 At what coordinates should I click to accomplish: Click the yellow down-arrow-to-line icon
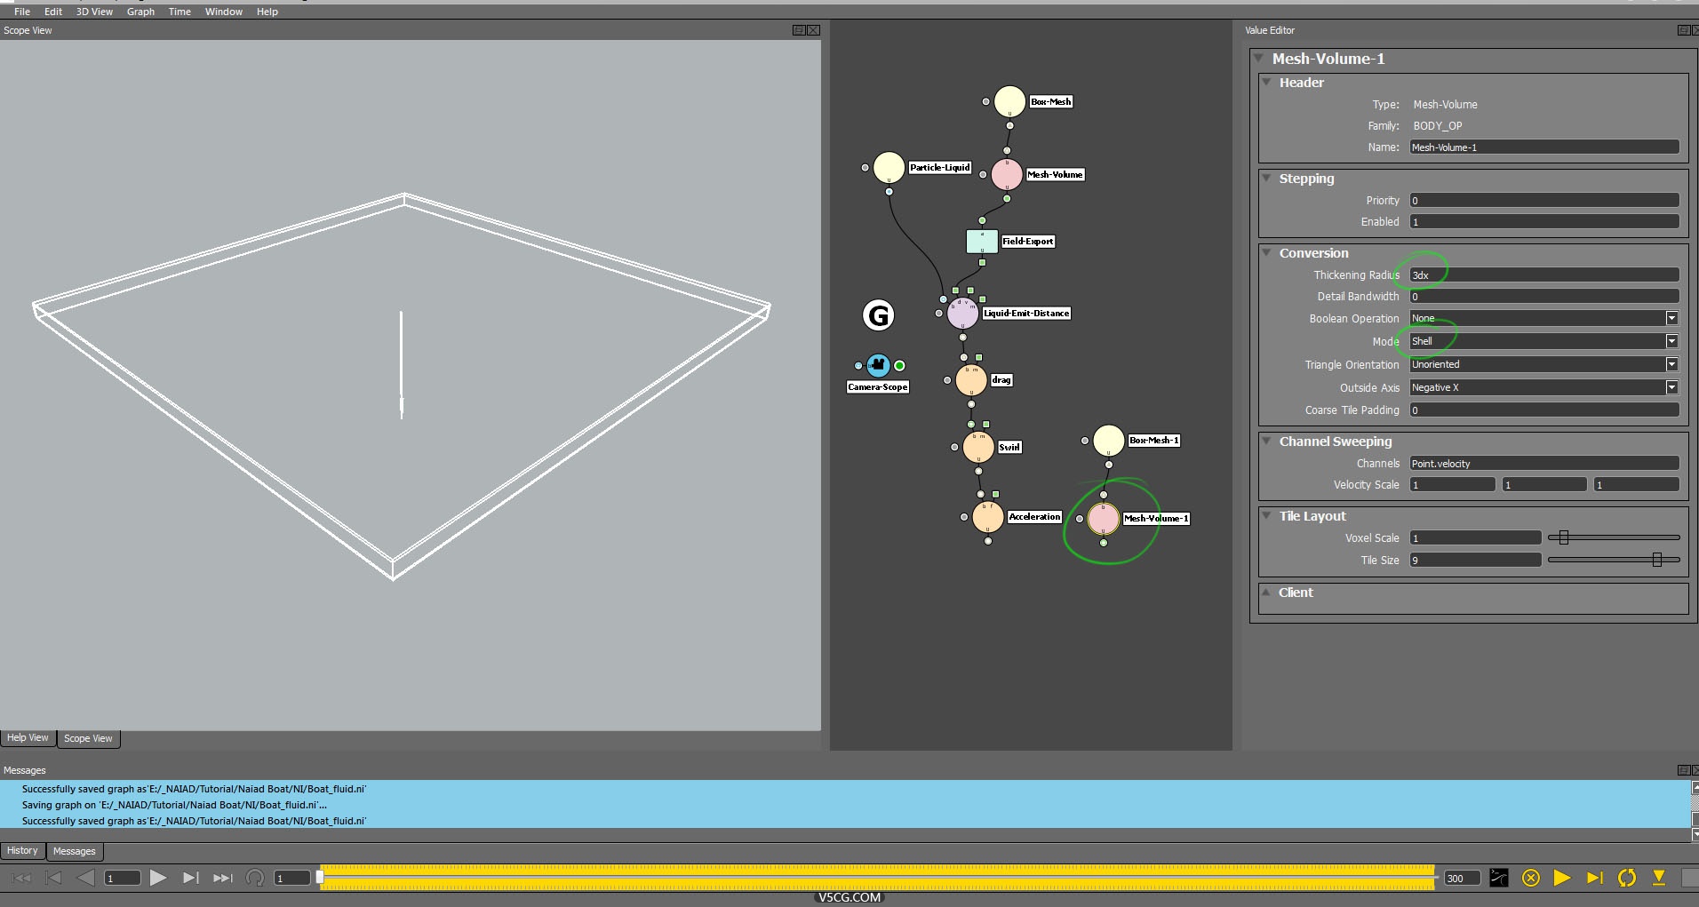pyautogui.click(x=1659, y=878)
